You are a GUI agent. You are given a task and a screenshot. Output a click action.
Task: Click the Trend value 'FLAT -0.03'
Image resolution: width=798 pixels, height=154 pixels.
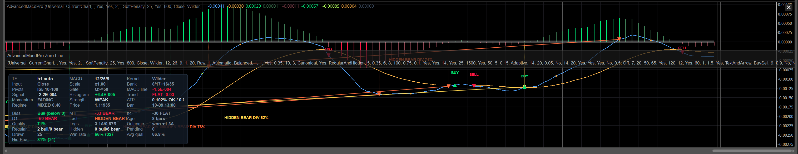point(163,95)
